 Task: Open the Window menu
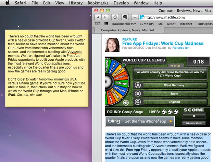click(141, 3)
